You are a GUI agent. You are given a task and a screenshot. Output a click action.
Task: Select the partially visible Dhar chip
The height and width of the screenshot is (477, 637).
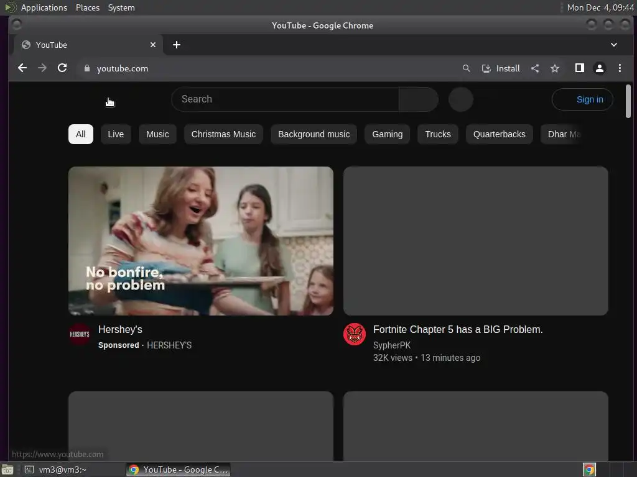point(561,134)
